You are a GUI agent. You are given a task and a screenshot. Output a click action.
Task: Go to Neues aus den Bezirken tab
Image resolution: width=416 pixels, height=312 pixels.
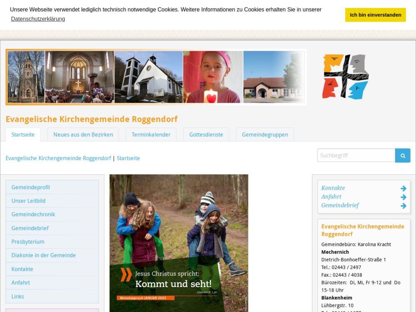[x=83, y=135]
